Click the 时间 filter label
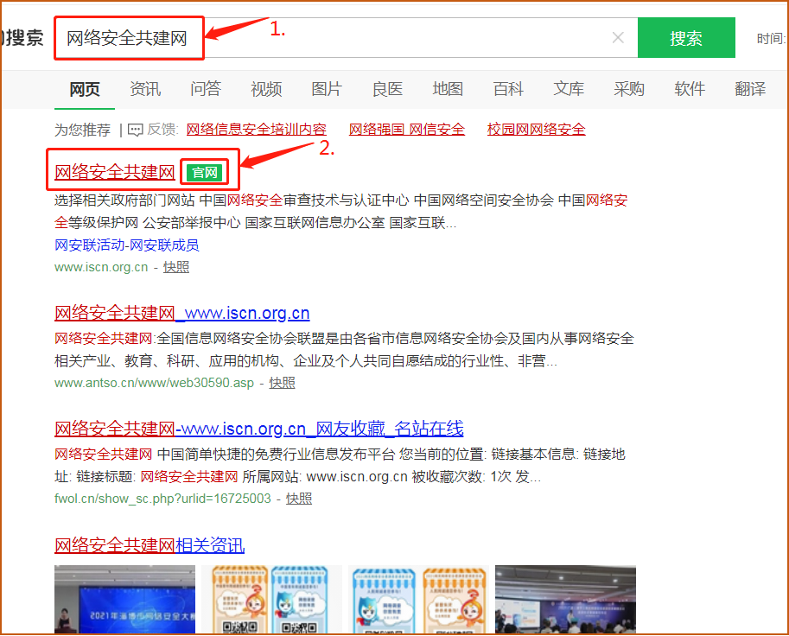This screenshot has width=789, height=636. click(772, 38)
